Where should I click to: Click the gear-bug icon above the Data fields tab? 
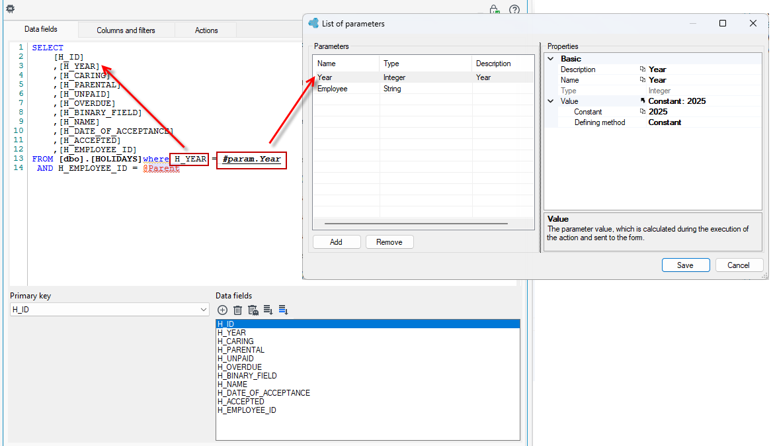[11, 9]
